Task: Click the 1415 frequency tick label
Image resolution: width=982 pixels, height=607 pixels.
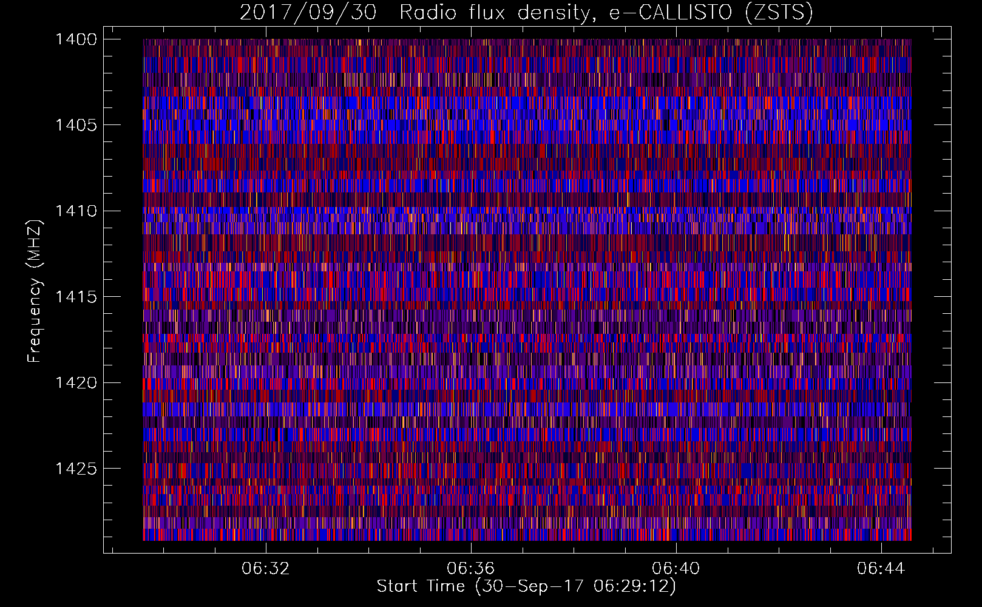Action: (x=76, y=297)
